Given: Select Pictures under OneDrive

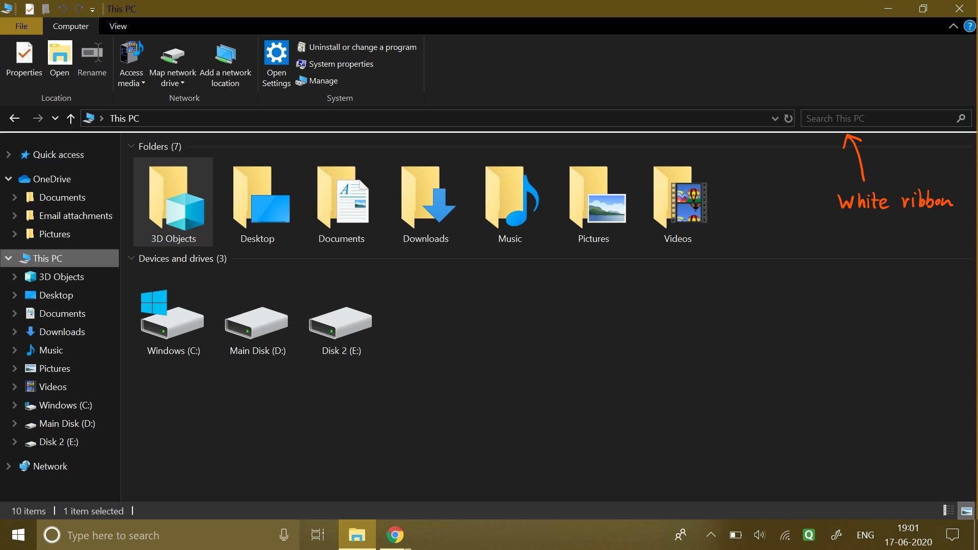Looking at the screenshot, I should [47, 234].
